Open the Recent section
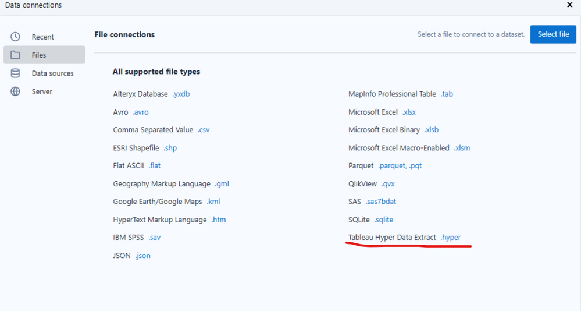 [x=44, y=37]
